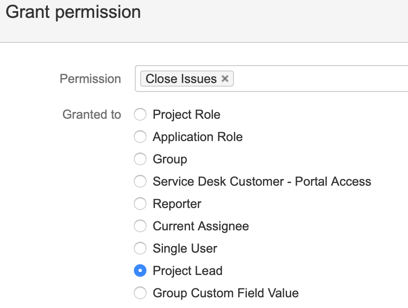Viewport: 408px width, 308px height.
Task: Click the 'Application Role' label text
Action: pyautogui.click(x=198, y=137)
